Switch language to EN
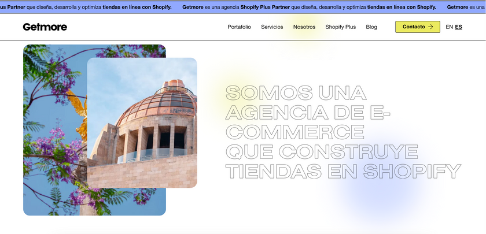This screenshot has height=234, width=486. coord(449,27)
